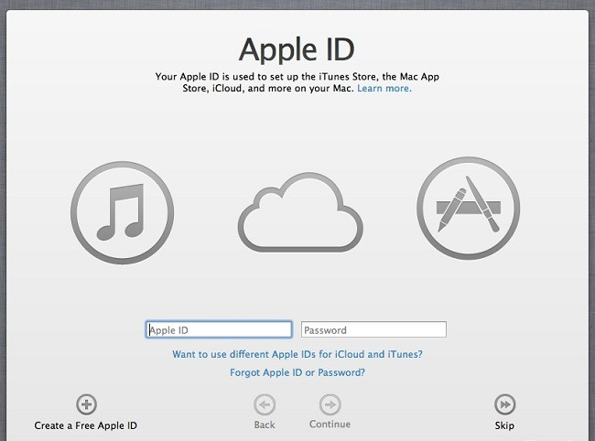595x441 pixels.
Task: Follow the Forgot Apple ID or Password link
Action: coord(297,372)
